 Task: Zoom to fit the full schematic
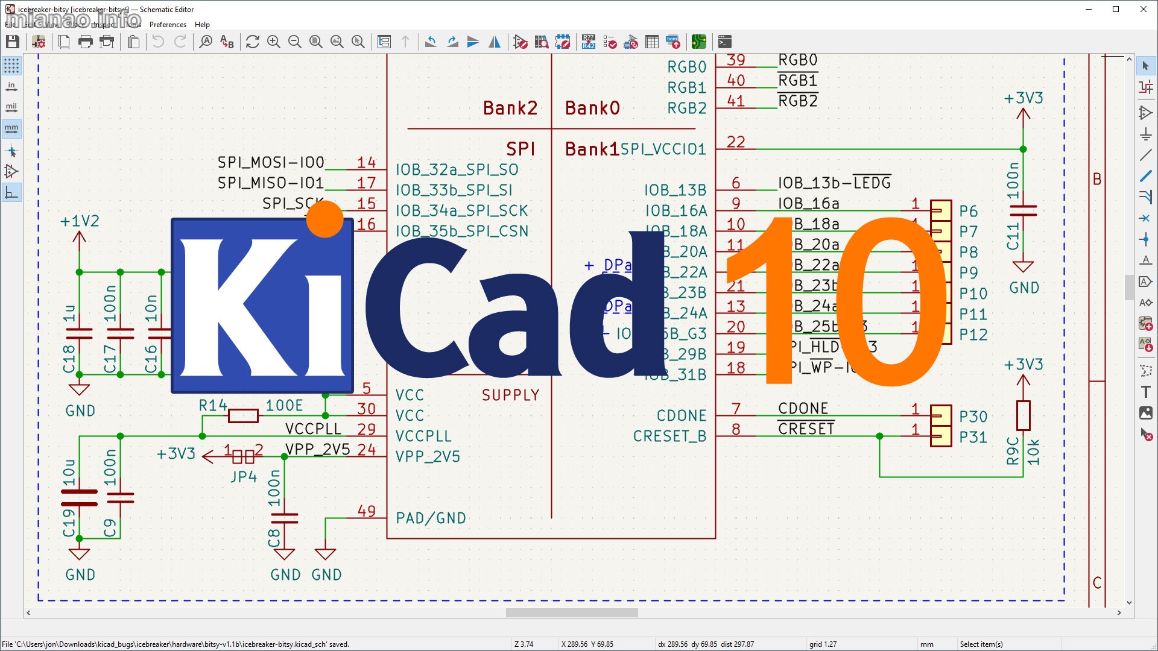point(315,42)
